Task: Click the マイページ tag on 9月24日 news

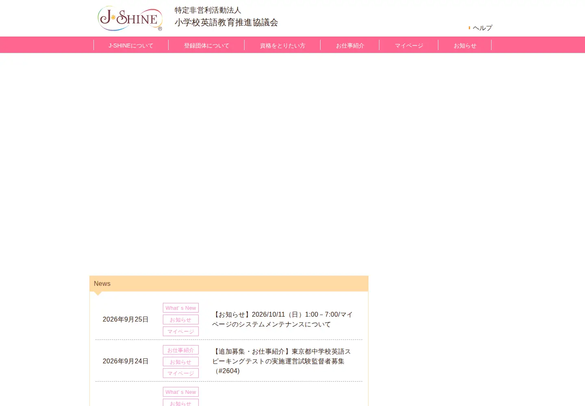Action: click(x=181, y=373)
